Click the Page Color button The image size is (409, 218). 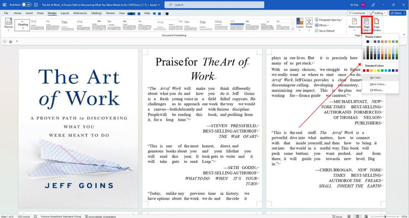coord(366,25)
